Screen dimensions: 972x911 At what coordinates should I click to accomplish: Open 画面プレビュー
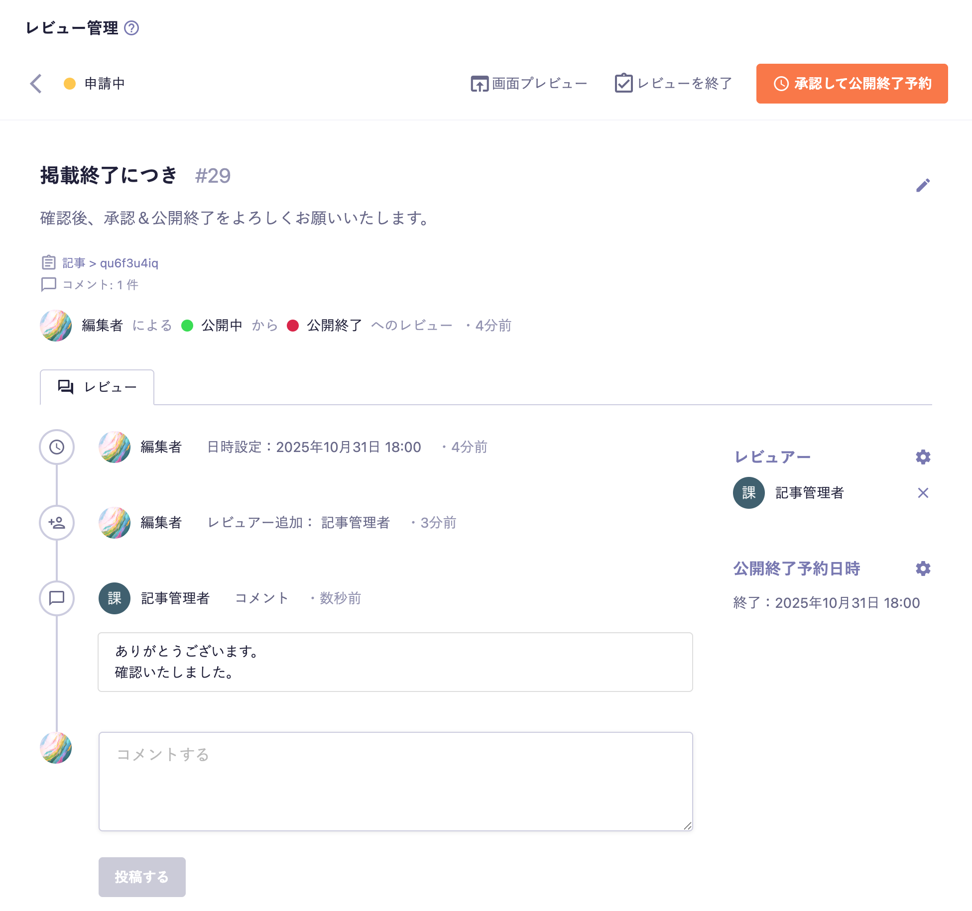(529, 84)
